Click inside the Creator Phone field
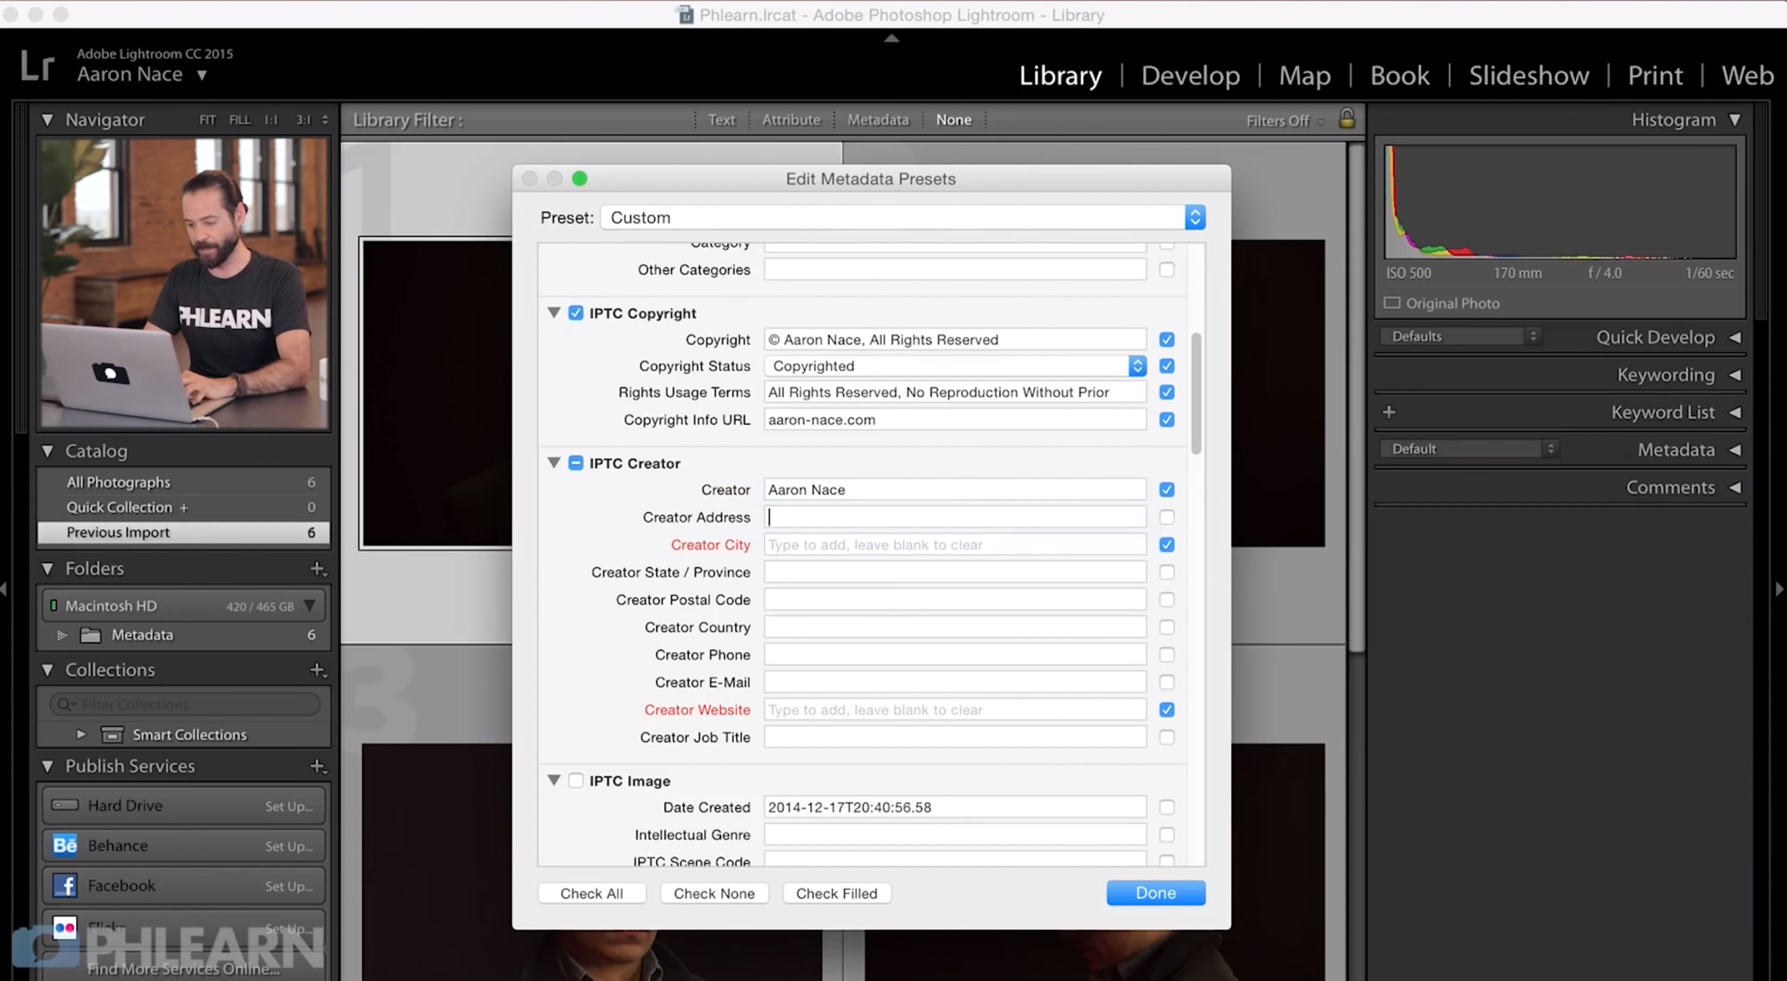 (x=953, y=654)
